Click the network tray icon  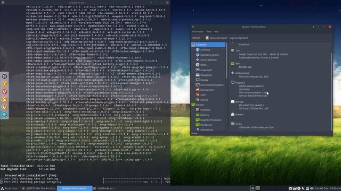(303, 188)
